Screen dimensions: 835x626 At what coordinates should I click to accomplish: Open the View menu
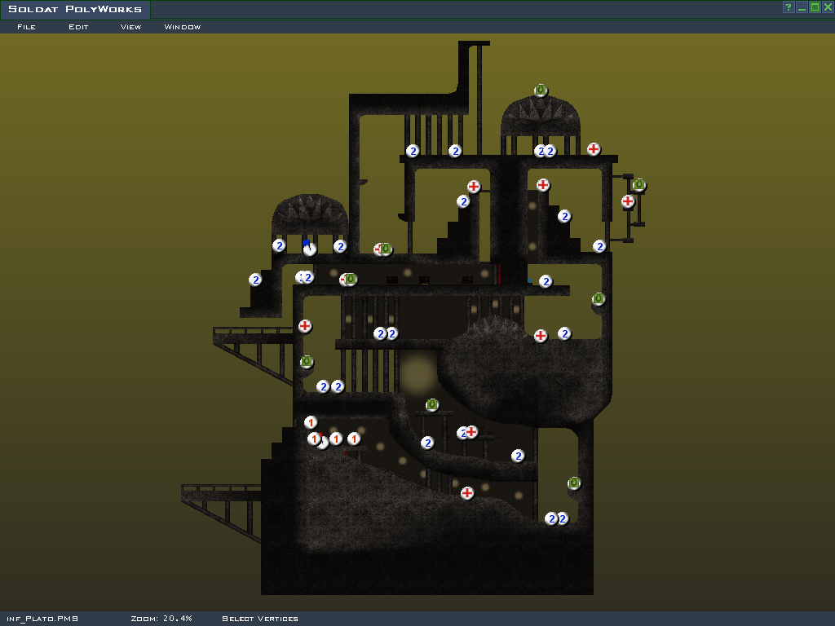pos(130,27)
